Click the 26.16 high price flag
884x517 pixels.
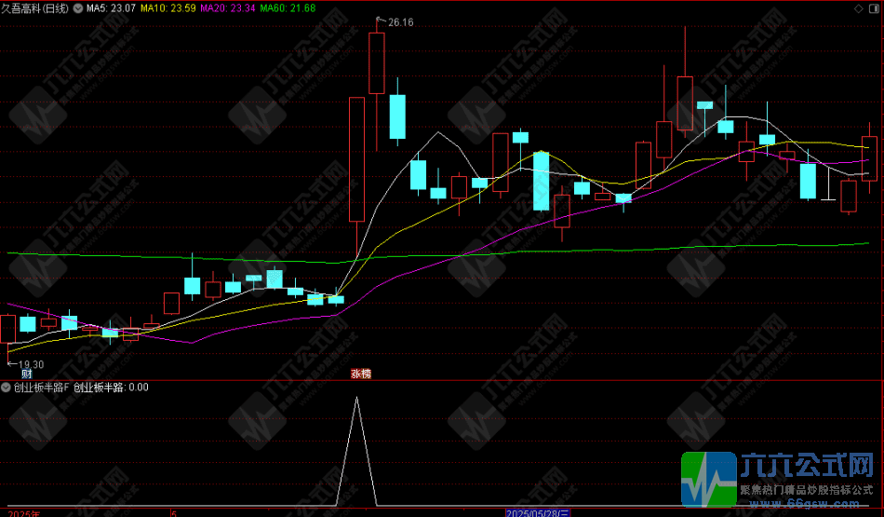tap(398, 22)
